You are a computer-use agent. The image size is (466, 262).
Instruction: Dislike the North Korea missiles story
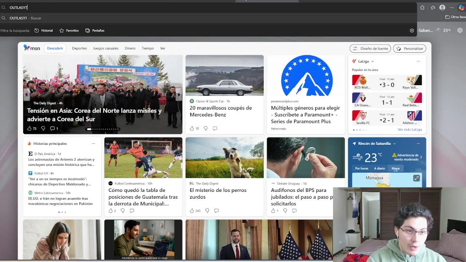coord(43,128)
